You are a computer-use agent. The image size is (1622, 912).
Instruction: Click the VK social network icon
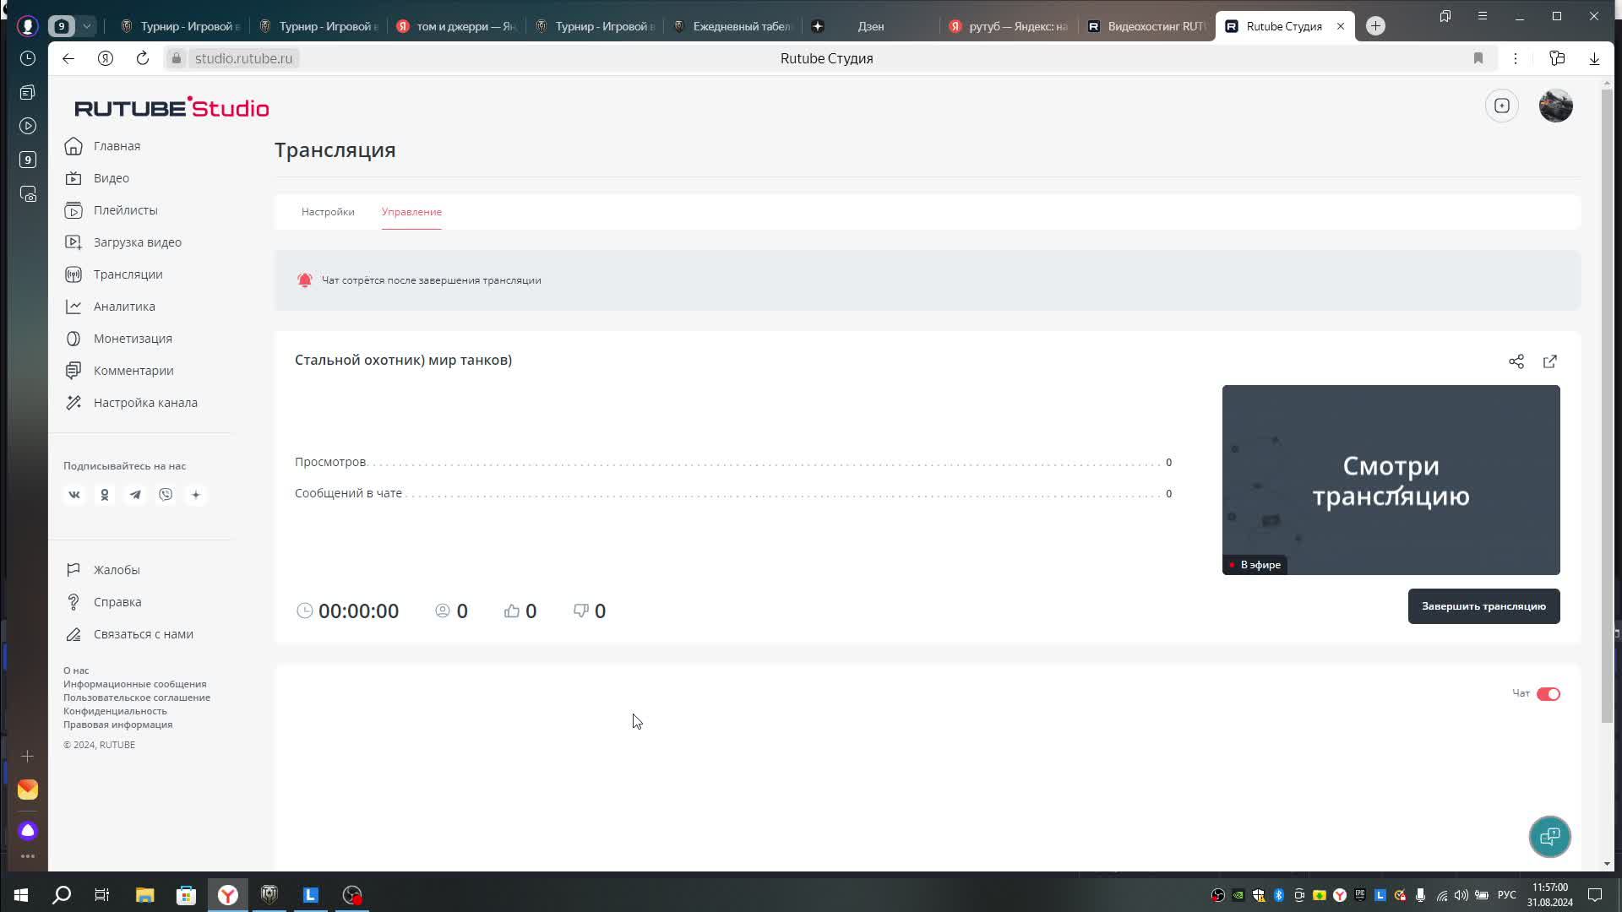click(74, 495)
